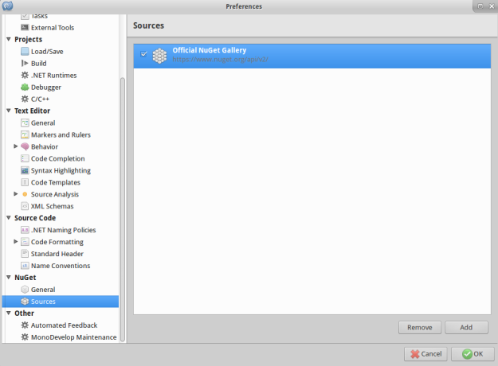498x366 pixels.
Task: Click the NuGet General package icon
Action: [x=25, y=290]
